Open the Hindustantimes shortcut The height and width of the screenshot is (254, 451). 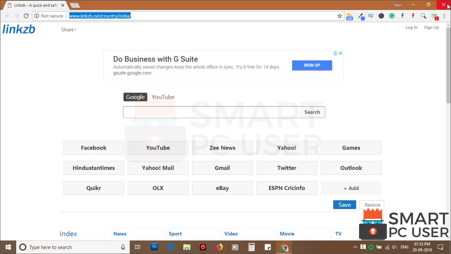[x=94, y=168]
